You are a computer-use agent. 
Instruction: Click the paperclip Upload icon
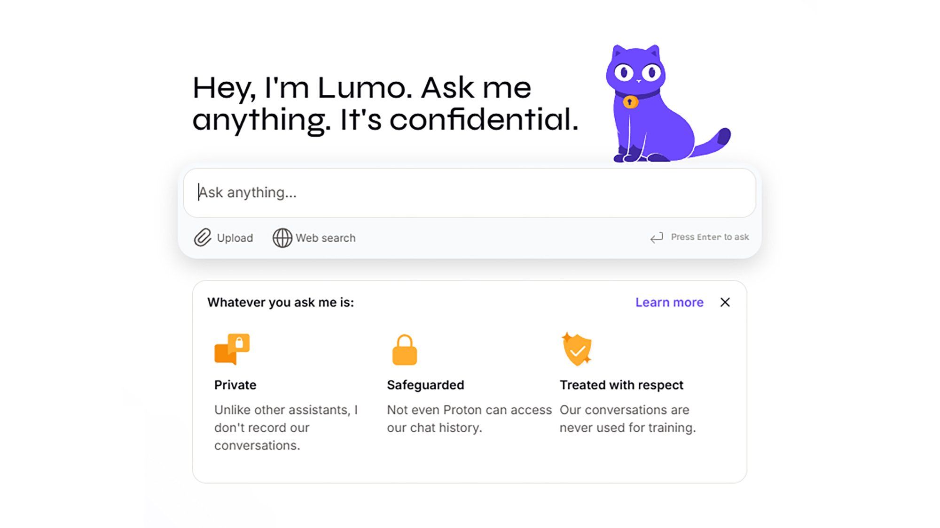click(203, 237)
